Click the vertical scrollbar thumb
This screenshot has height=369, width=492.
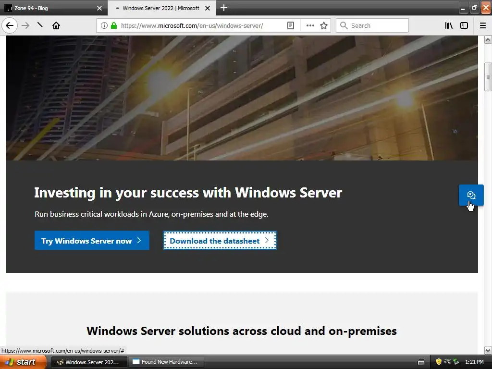tap(488, 77)
